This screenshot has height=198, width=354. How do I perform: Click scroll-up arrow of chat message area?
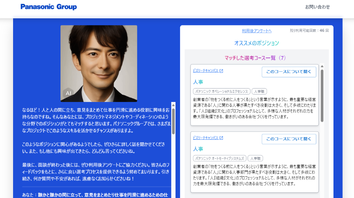point(173,105)
